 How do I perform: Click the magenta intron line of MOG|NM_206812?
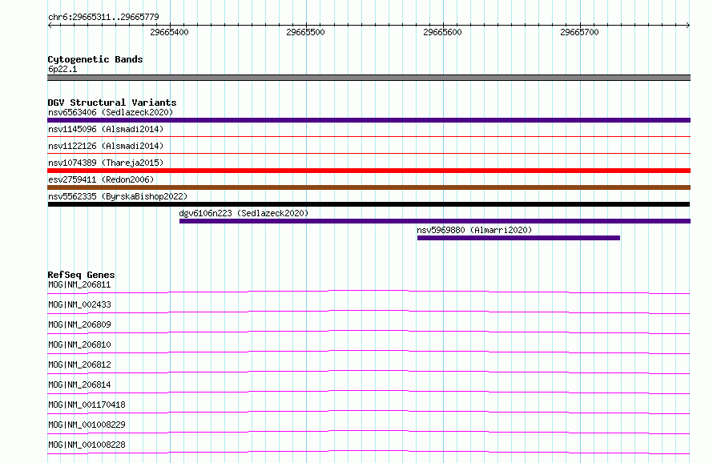point(369,371)
